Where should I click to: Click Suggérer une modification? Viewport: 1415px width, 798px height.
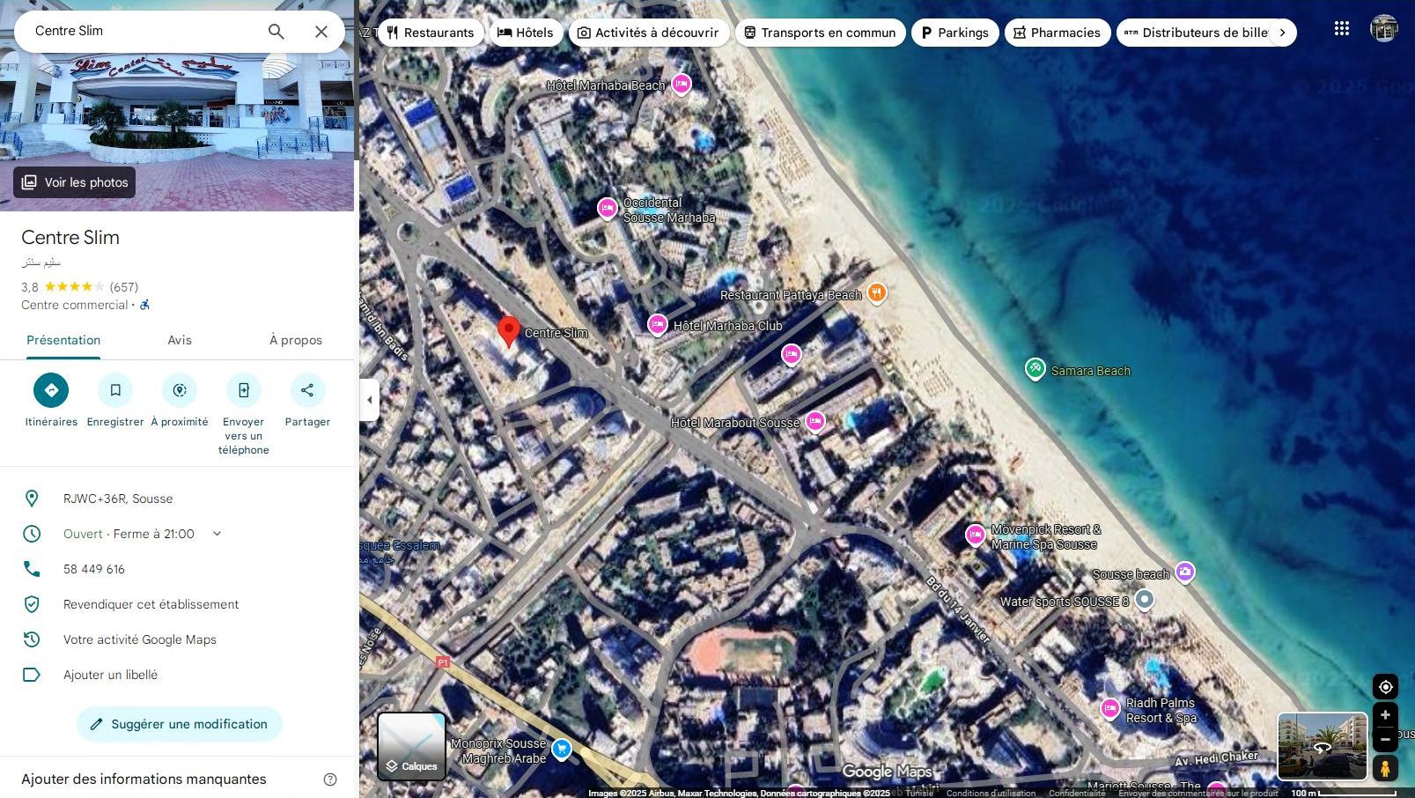point(179,723)
